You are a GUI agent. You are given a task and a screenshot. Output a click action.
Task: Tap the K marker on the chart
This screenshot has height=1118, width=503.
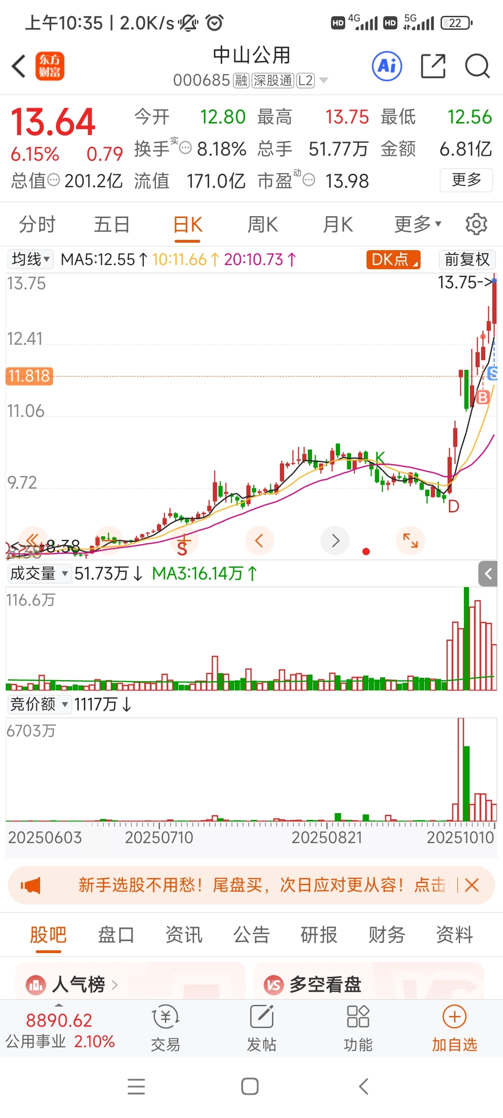point(380,458)
